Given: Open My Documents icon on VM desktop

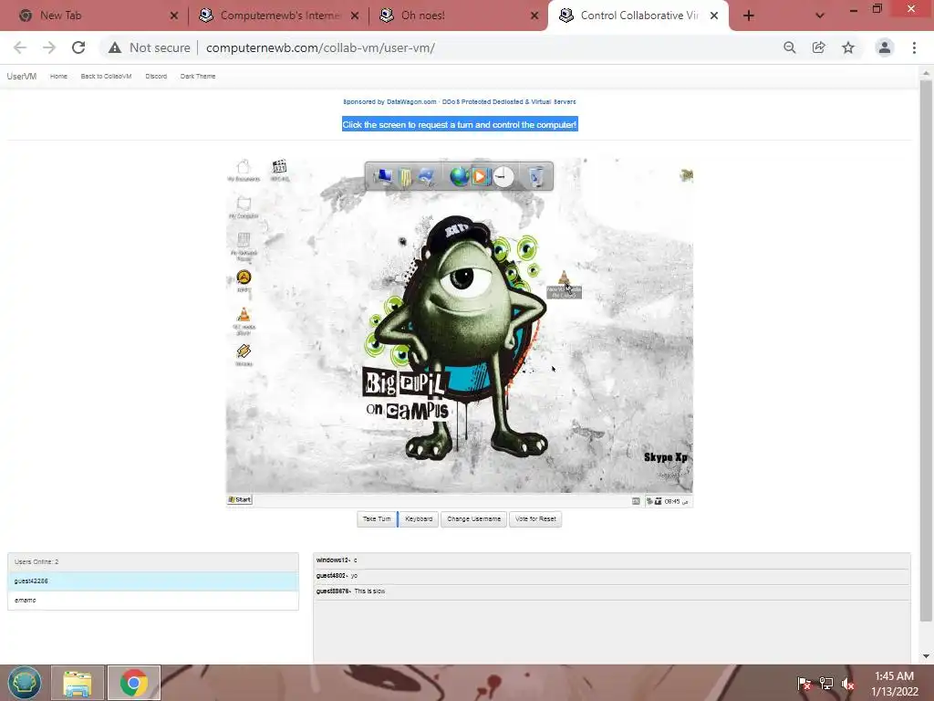Looking at the screenshot, I should point(243,170).
